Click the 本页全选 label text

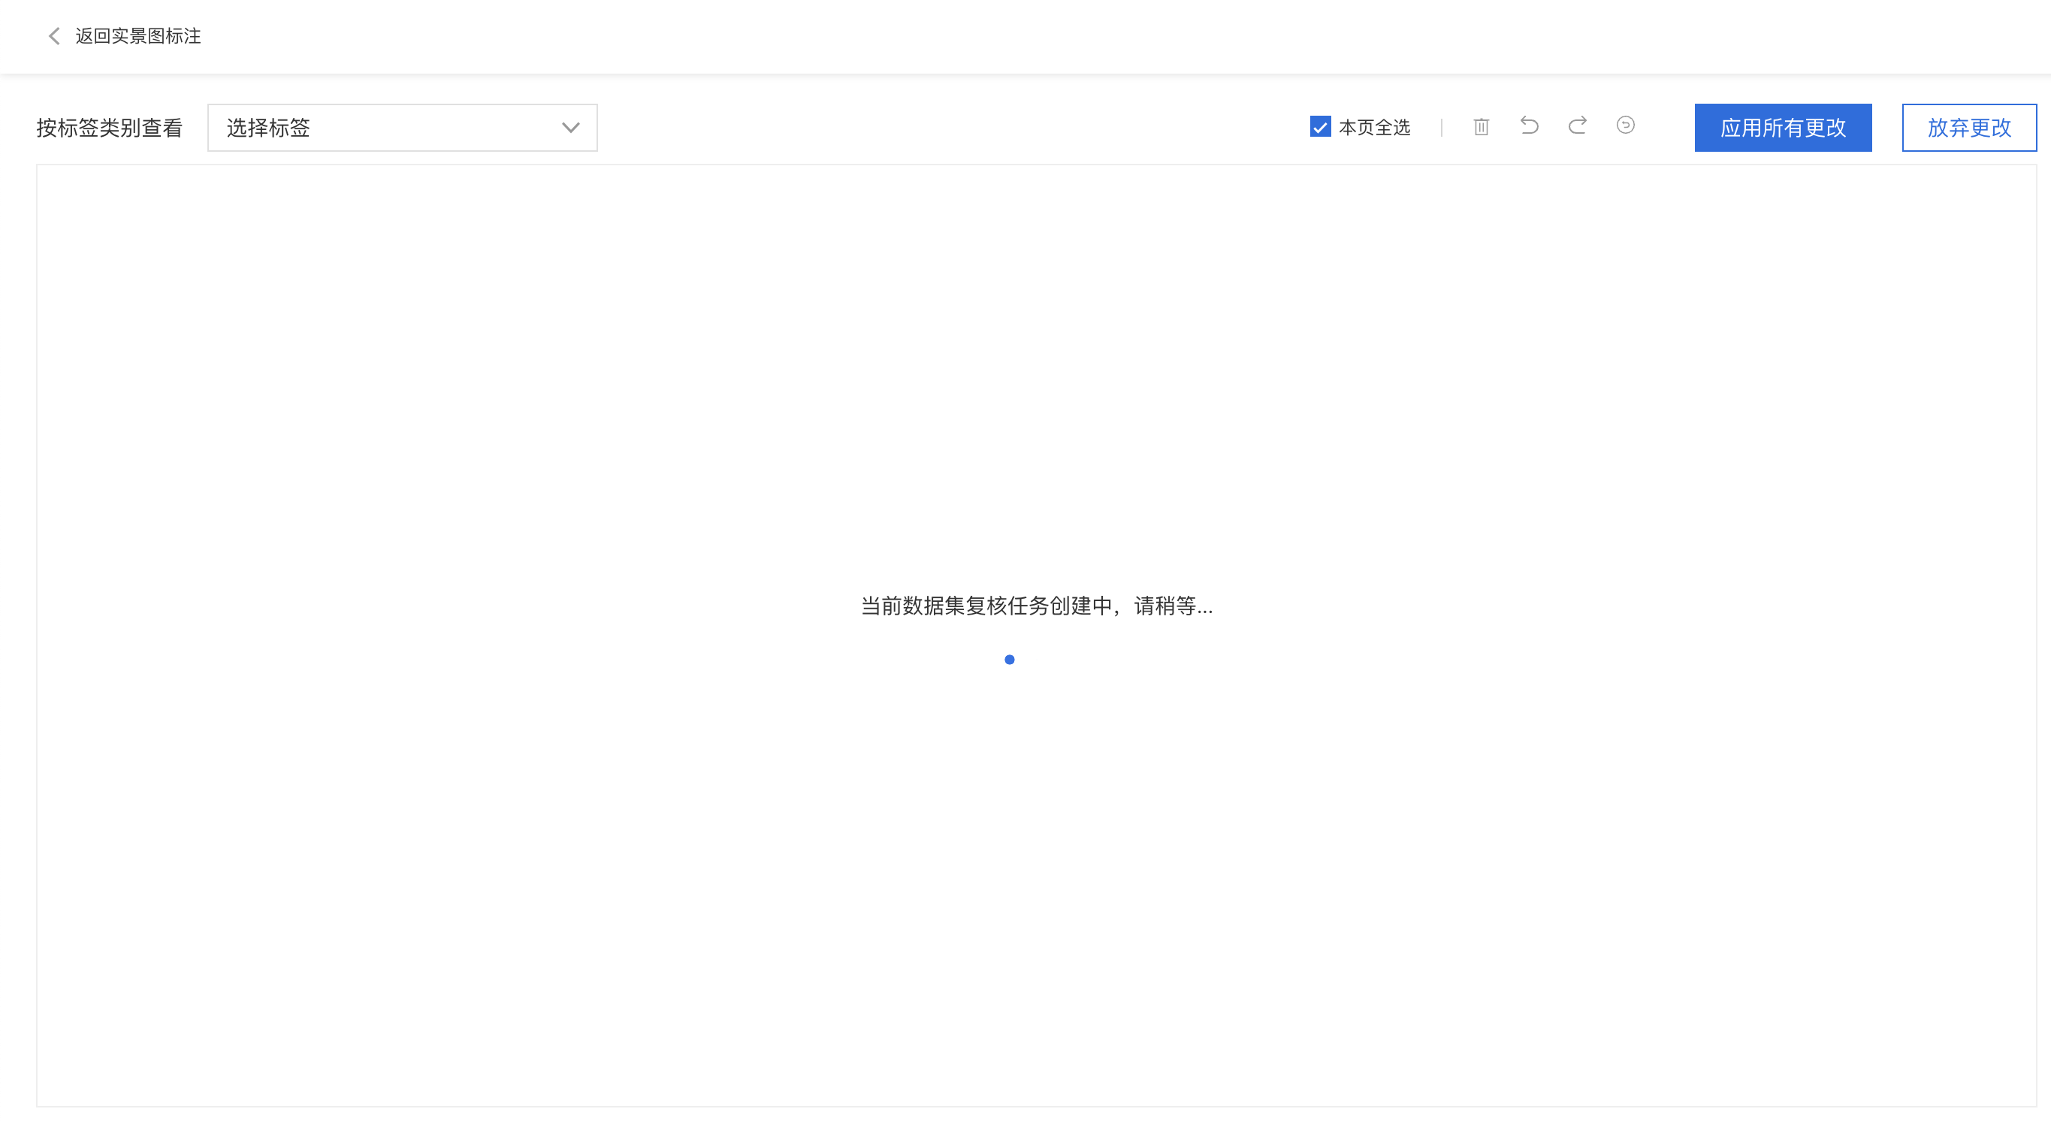[1374, 128]
